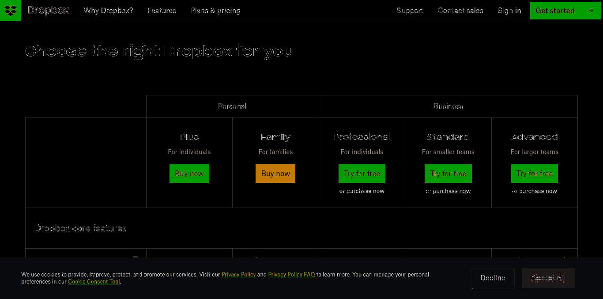Screen dimensions: 603x299
Task: Open the Cookie Consent Tool link
Action: (x=94, y=281)
